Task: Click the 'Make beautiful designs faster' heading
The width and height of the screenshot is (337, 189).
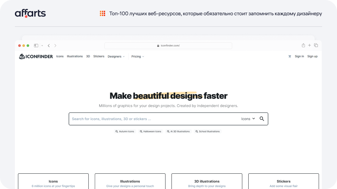Action: (168, 96)
